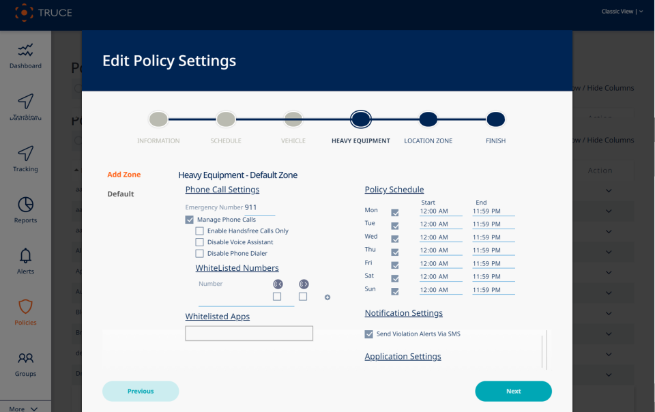The width and height of the screenshot is (655, 412).
Task: Go to the Schedule step
Action: 226,120
